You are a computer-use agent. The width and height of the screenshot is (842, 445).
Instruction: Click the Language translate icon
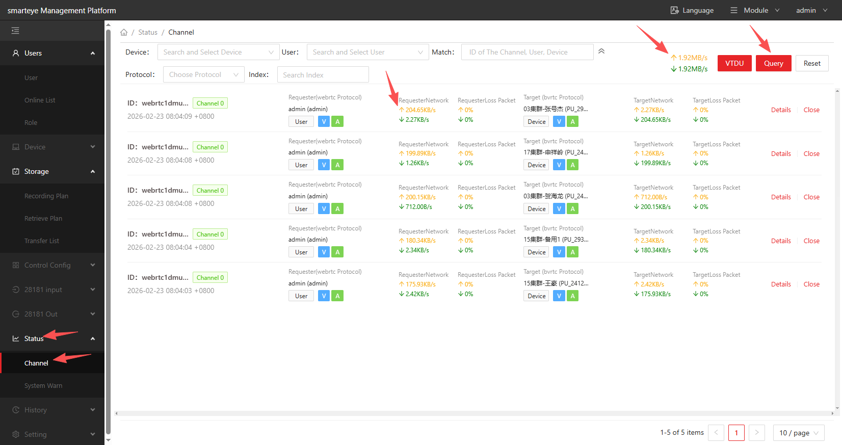pos(674,10)
